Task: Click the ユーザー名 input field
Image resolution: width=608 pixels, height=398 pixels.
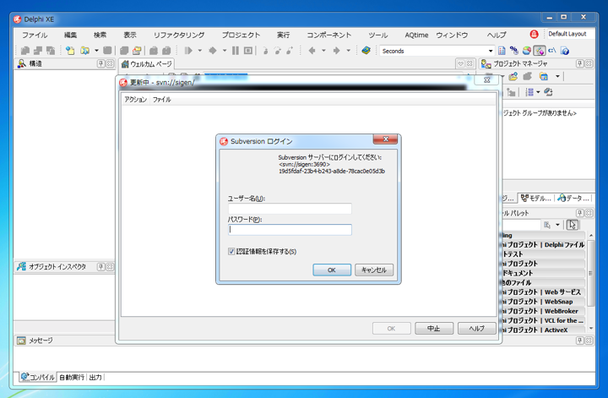Action: tap(290, 209)
